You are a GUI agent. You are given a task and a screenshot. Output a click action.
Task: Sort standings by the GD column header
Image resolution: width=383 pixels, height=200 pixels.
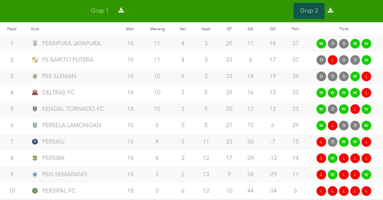(273, 29)
